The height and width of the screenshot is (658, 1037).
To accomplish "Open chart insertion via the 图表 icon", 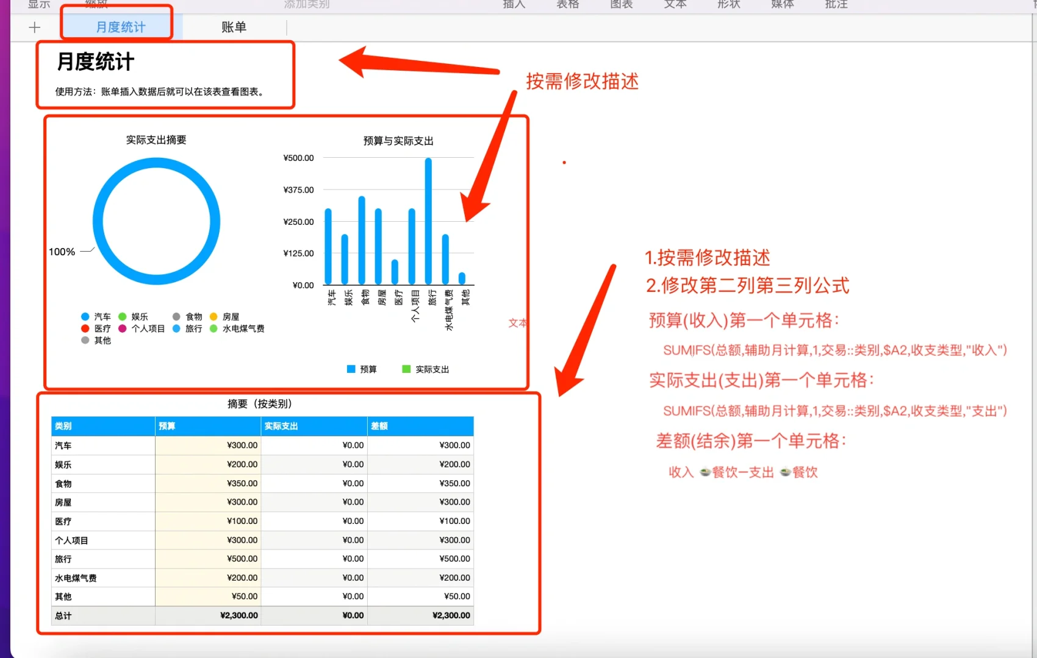I will click(x=620, y=4).
